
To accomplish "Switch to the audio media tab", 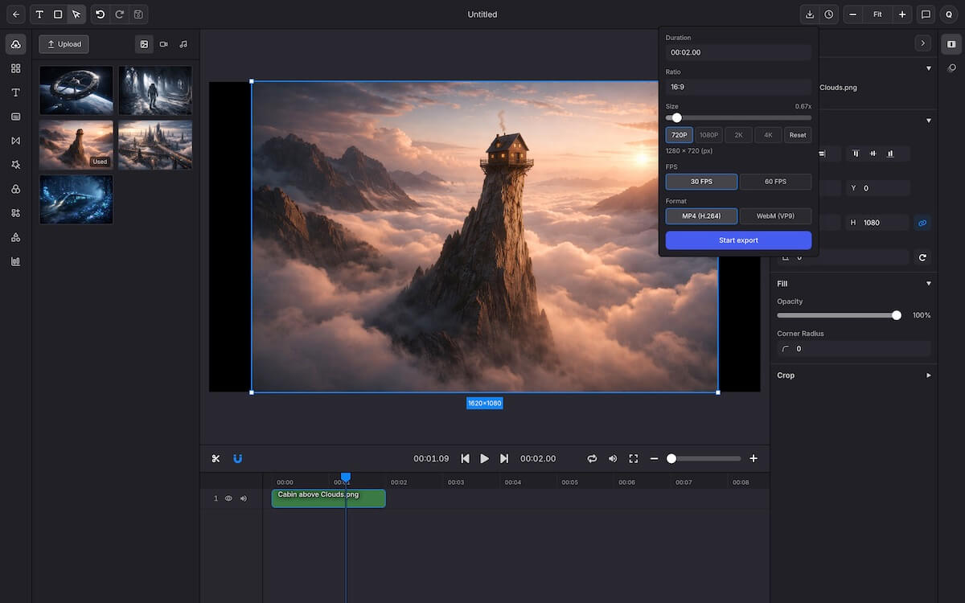I will click(183, 44).
